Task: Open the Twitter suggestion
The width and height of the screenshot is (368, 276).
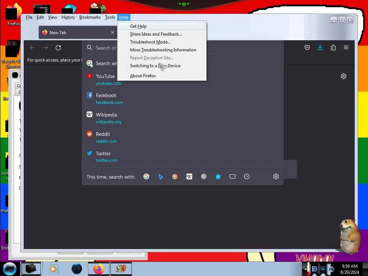Action: tap(183, 157)
